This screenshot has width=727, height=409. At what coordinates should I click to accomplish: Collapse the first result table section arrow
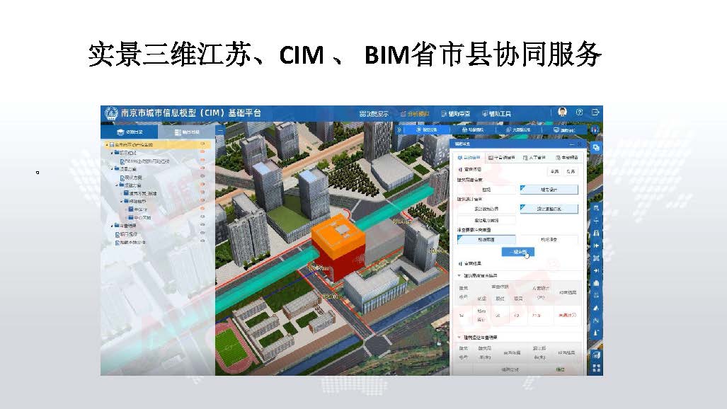coord(459,275)
